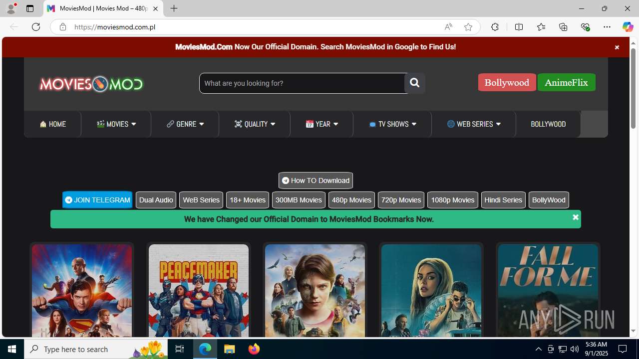Click taskbar search box
Screen dimensions: 639x359
point(96,349)
